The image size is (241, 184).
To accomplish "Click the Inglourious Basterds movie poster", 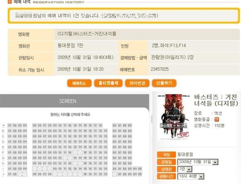I will click(x=174, y=117).
